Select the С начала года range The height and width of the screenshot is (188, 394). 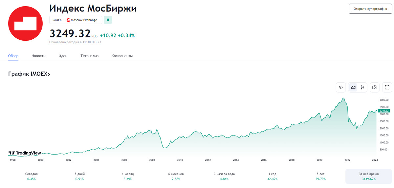click(224, 176)
